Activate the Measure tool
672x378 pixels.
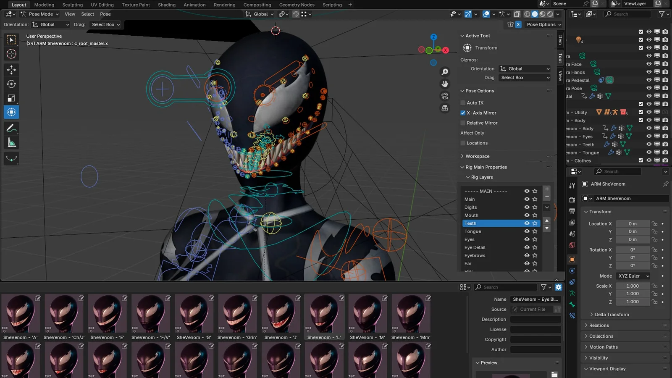11,142
